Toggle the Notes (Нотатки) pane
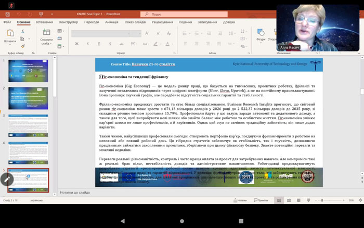The image size is (364, 228). pyautogui.click(x=240, y=200)
